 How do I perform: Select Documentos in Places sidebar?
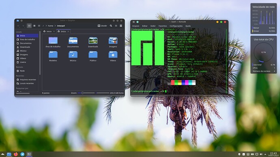[27, 43]
